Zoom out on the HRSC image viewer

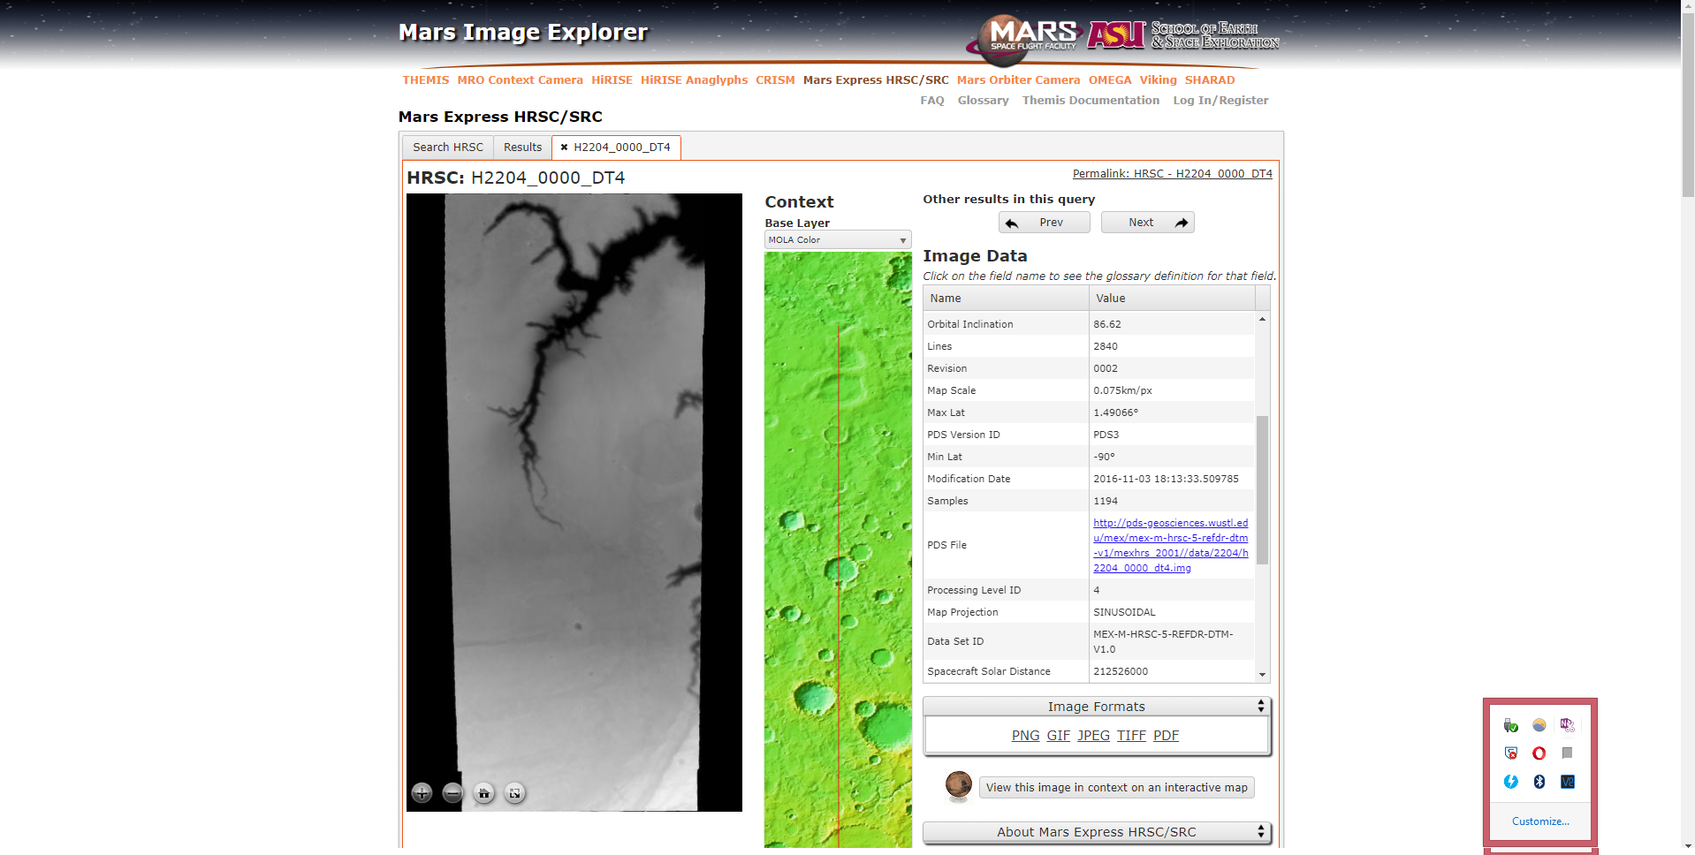[452, 793]
